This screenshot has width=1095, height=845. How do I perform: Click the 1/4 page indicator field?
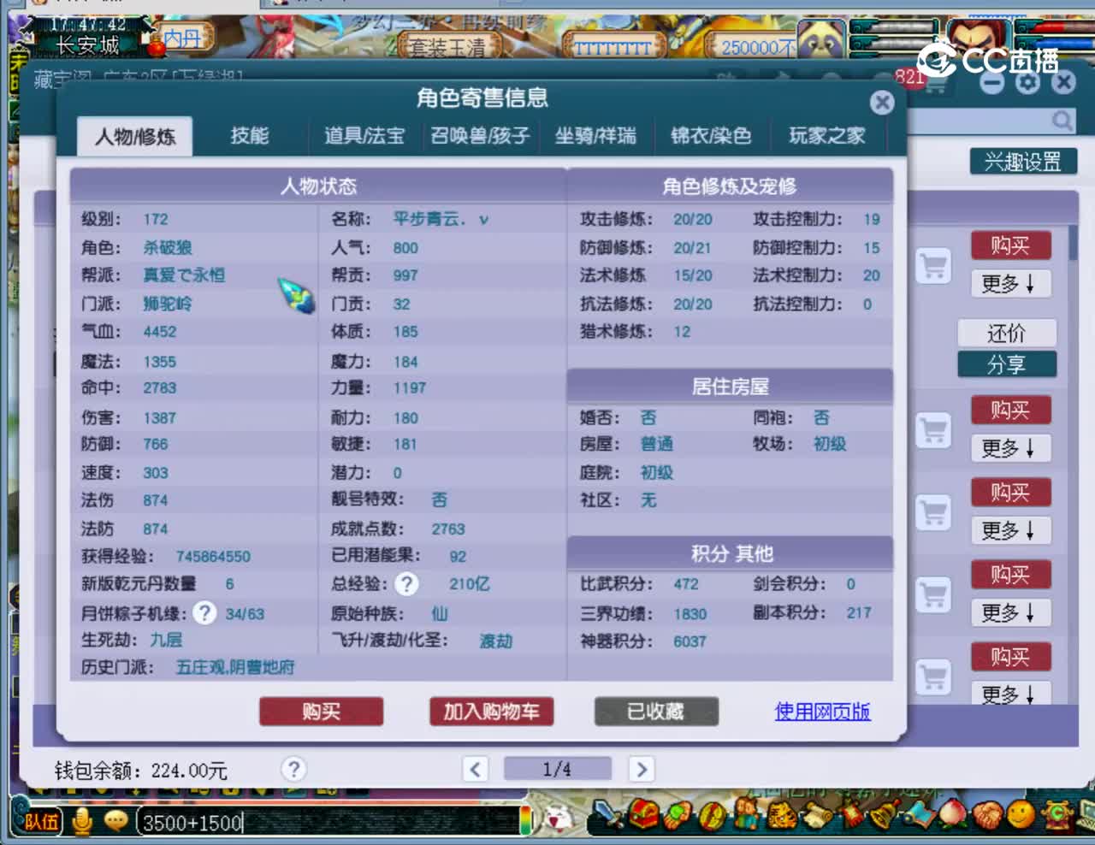557,769
